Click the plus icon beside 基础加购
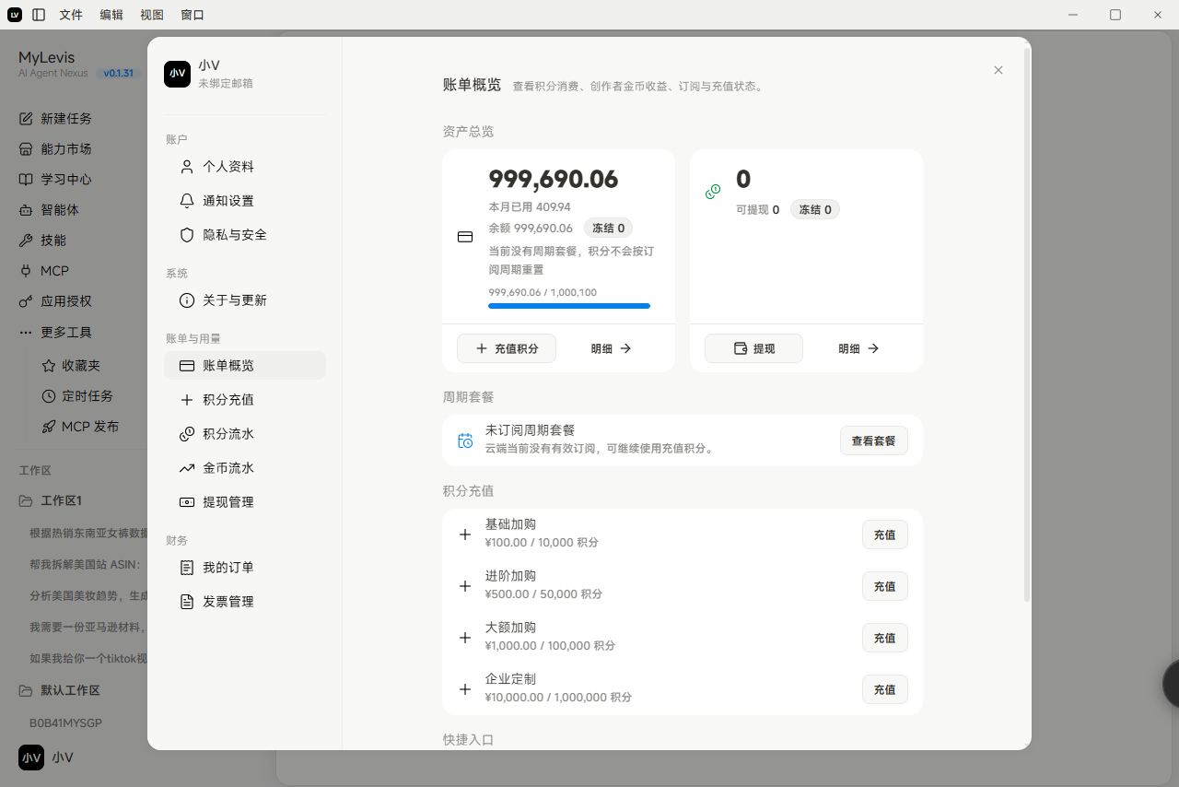Viewport: 1179px width, 787px height. click(x=465, y=534)
